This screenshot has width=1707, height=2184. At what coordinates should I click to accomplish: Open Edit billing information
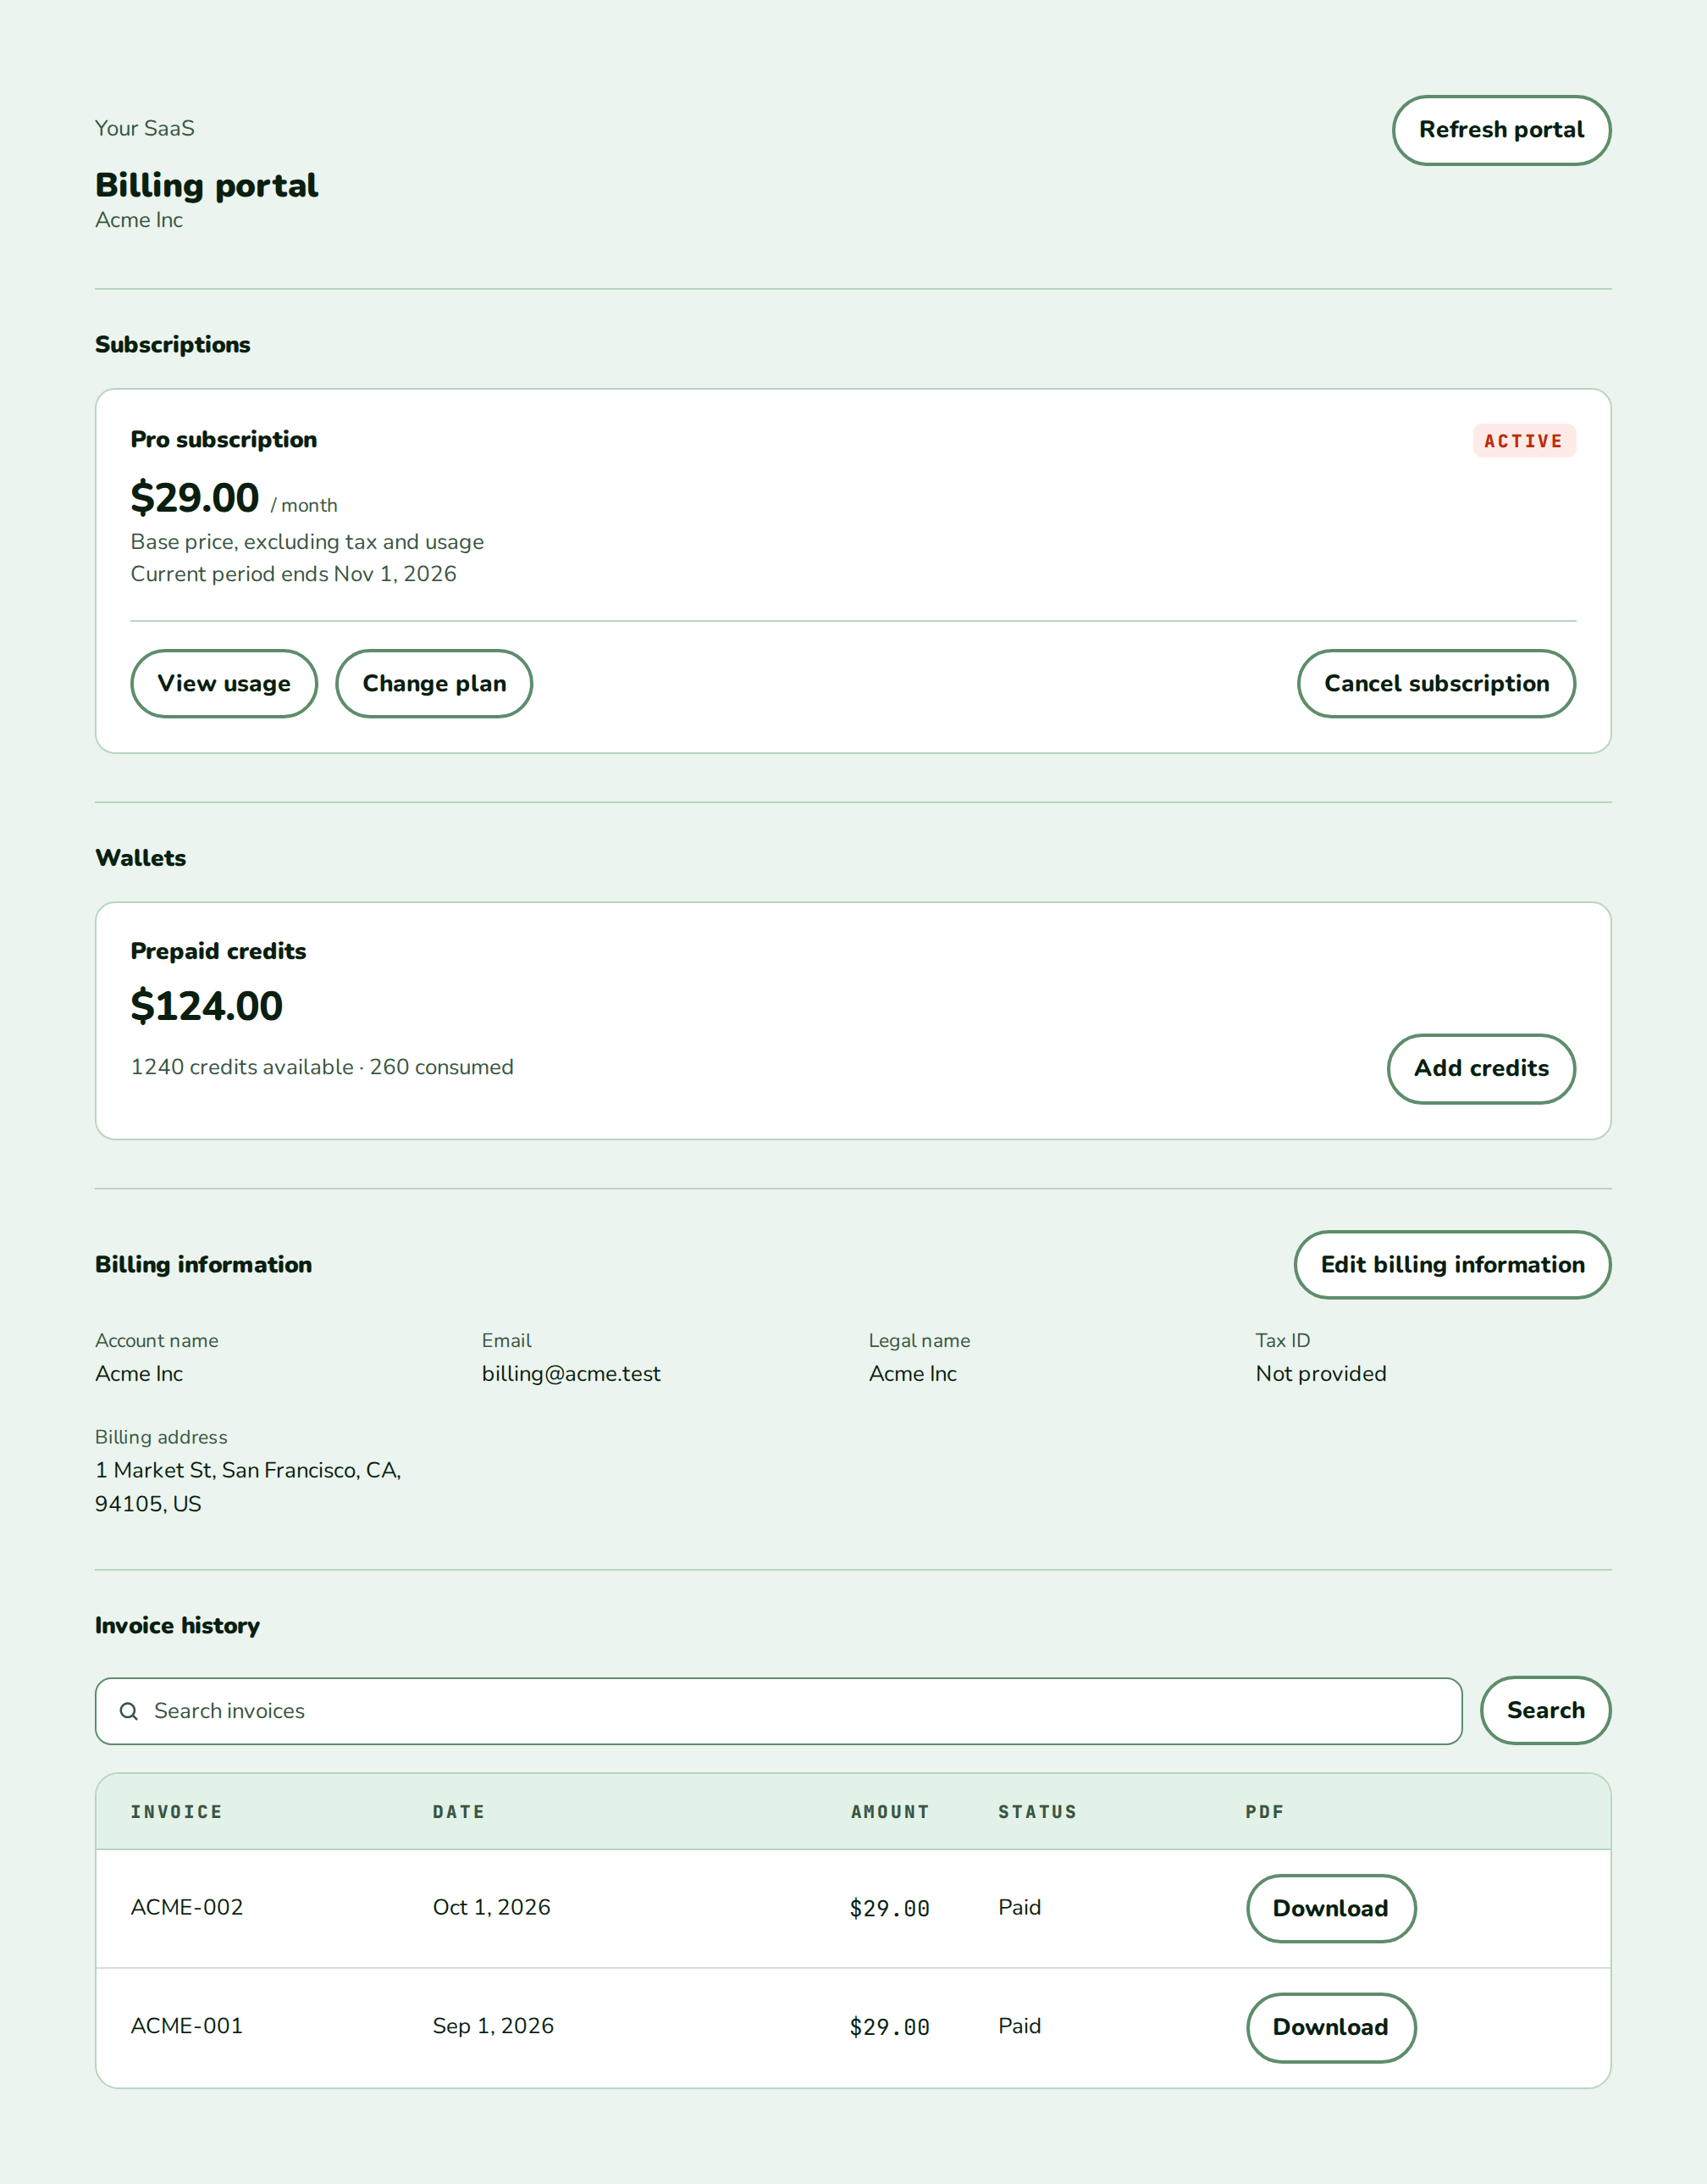1452,1265
